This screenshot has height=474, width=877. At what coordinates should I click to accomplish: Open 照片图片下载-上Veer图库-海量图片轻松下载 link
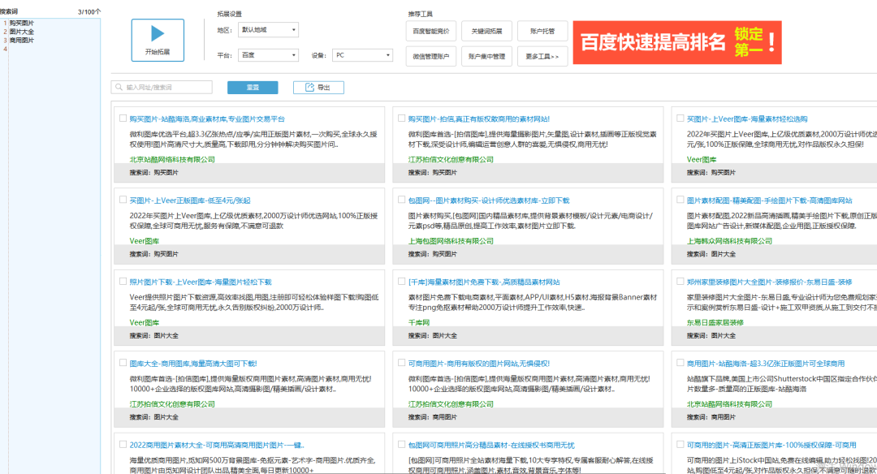pos(201,282)
